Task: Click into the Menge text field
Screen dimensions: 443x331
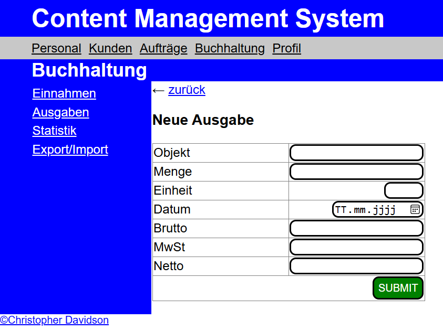Action: [356, 172]
